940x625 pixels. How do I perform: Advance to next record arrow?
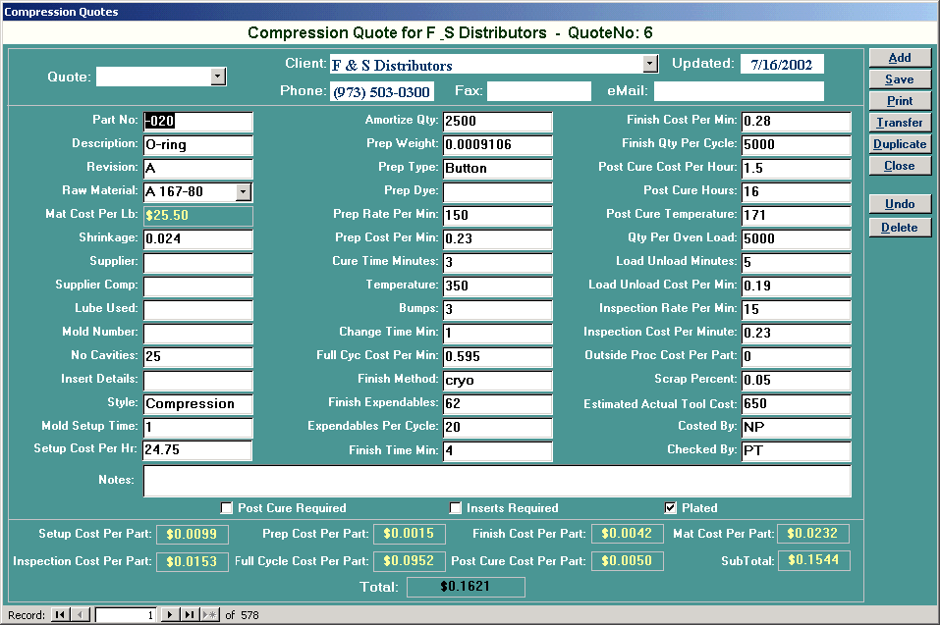(x=170, y=615)
